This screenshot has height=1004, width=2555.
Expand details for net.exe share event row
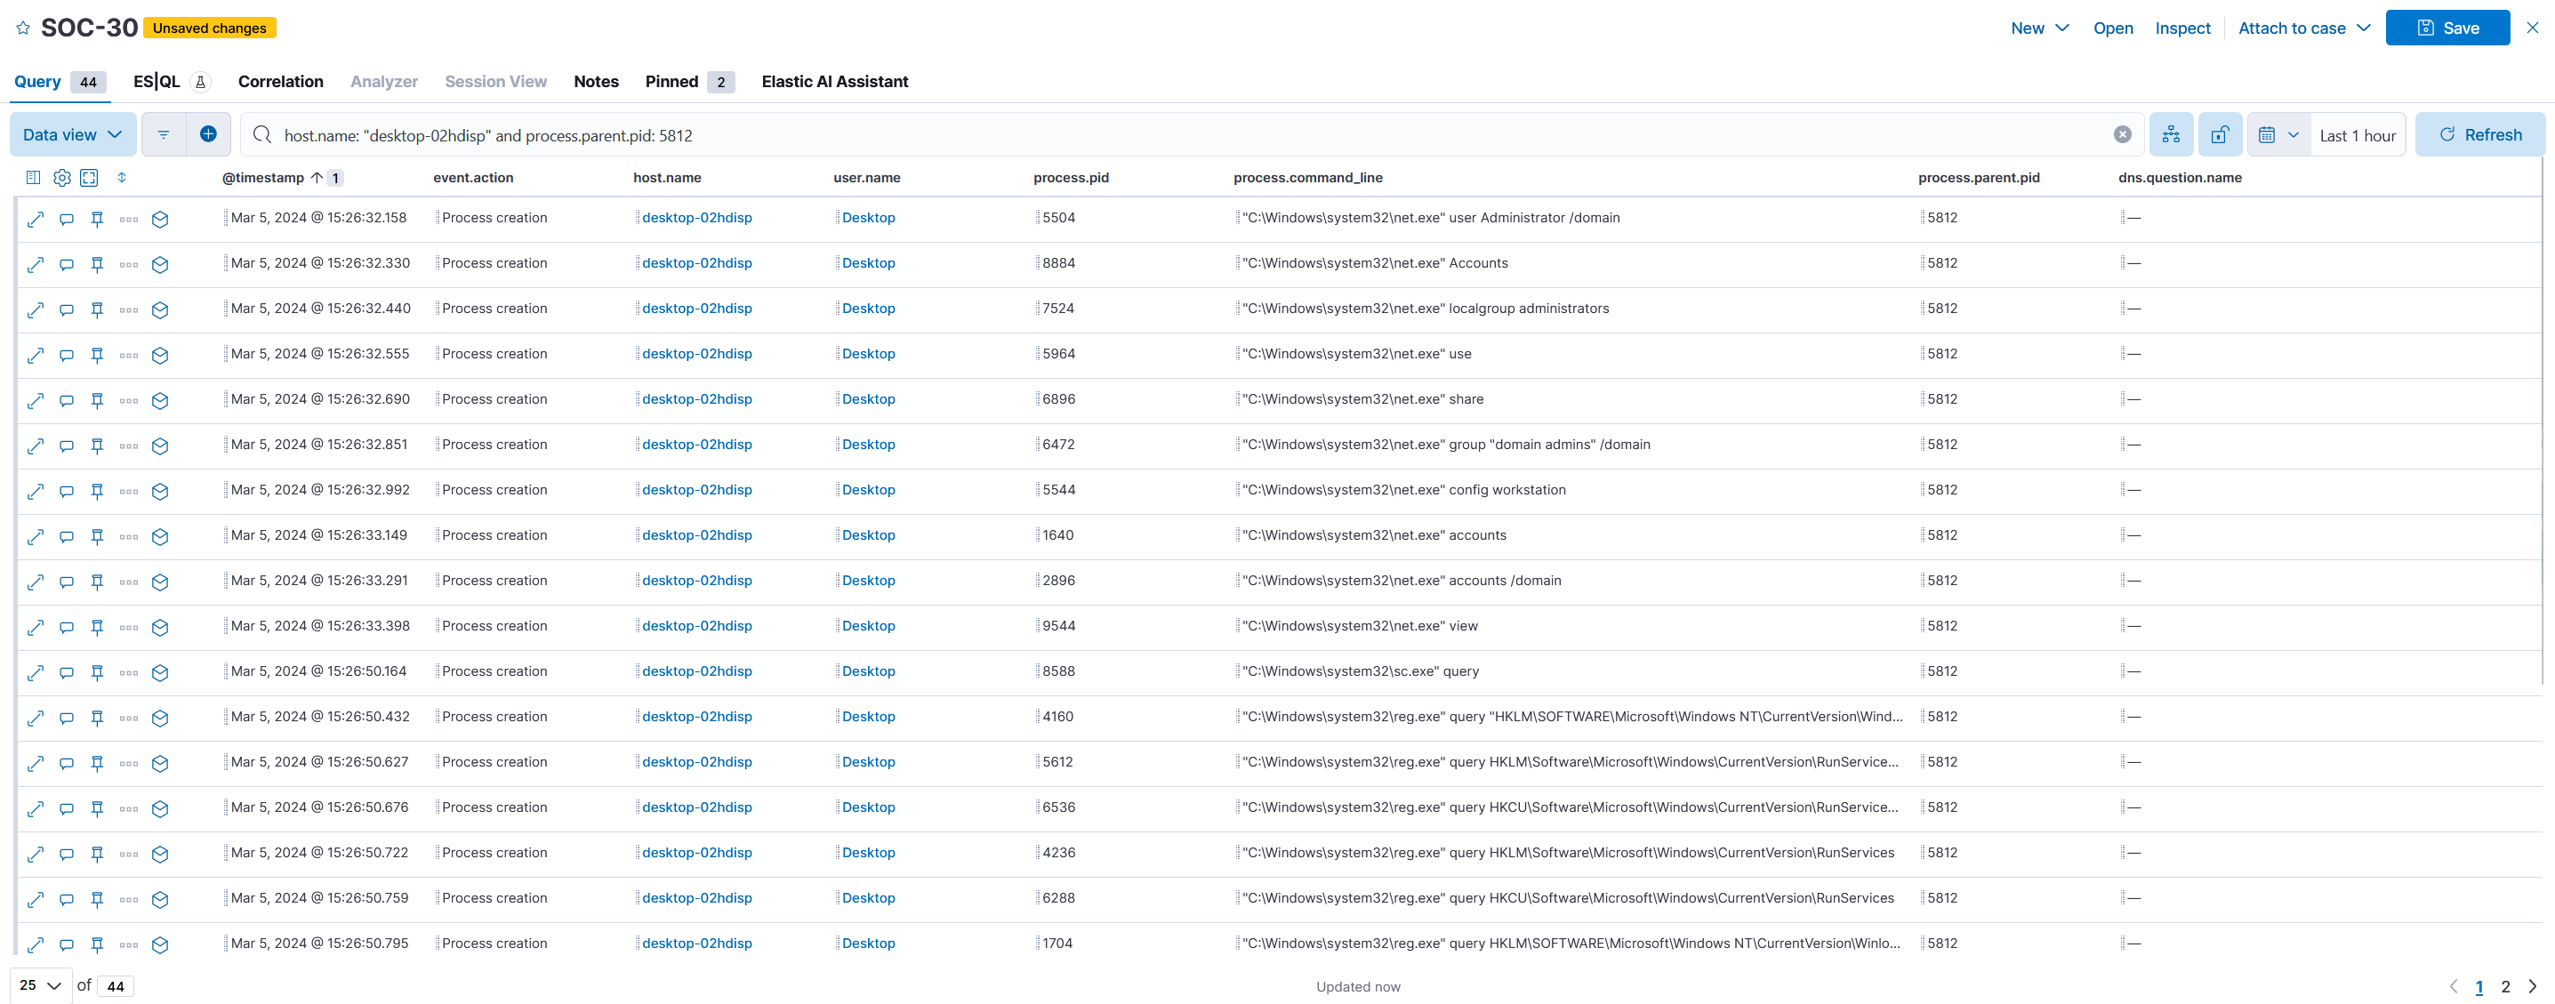click(36, 400)
